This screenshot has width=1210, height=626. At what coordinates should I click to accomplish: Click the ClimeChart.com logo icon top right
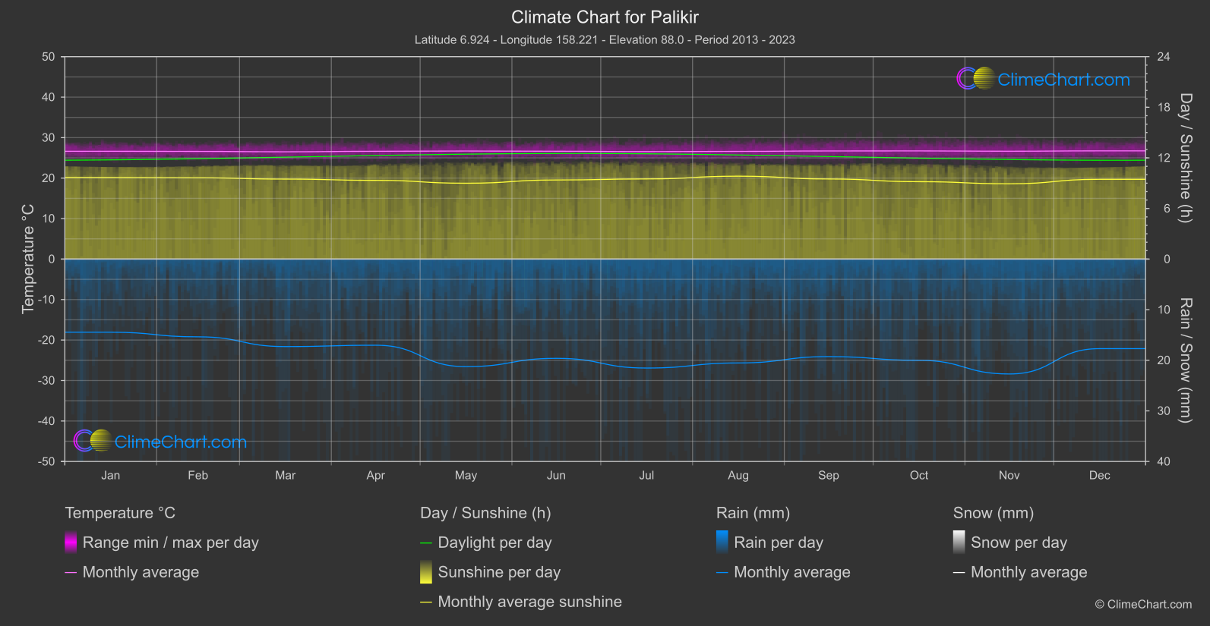tap(976, 78)
